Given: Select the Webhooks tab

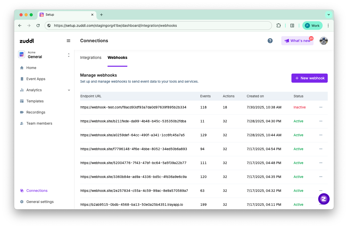Looking at the screenshot, I should pyautogui.click(x=117, y=58).
